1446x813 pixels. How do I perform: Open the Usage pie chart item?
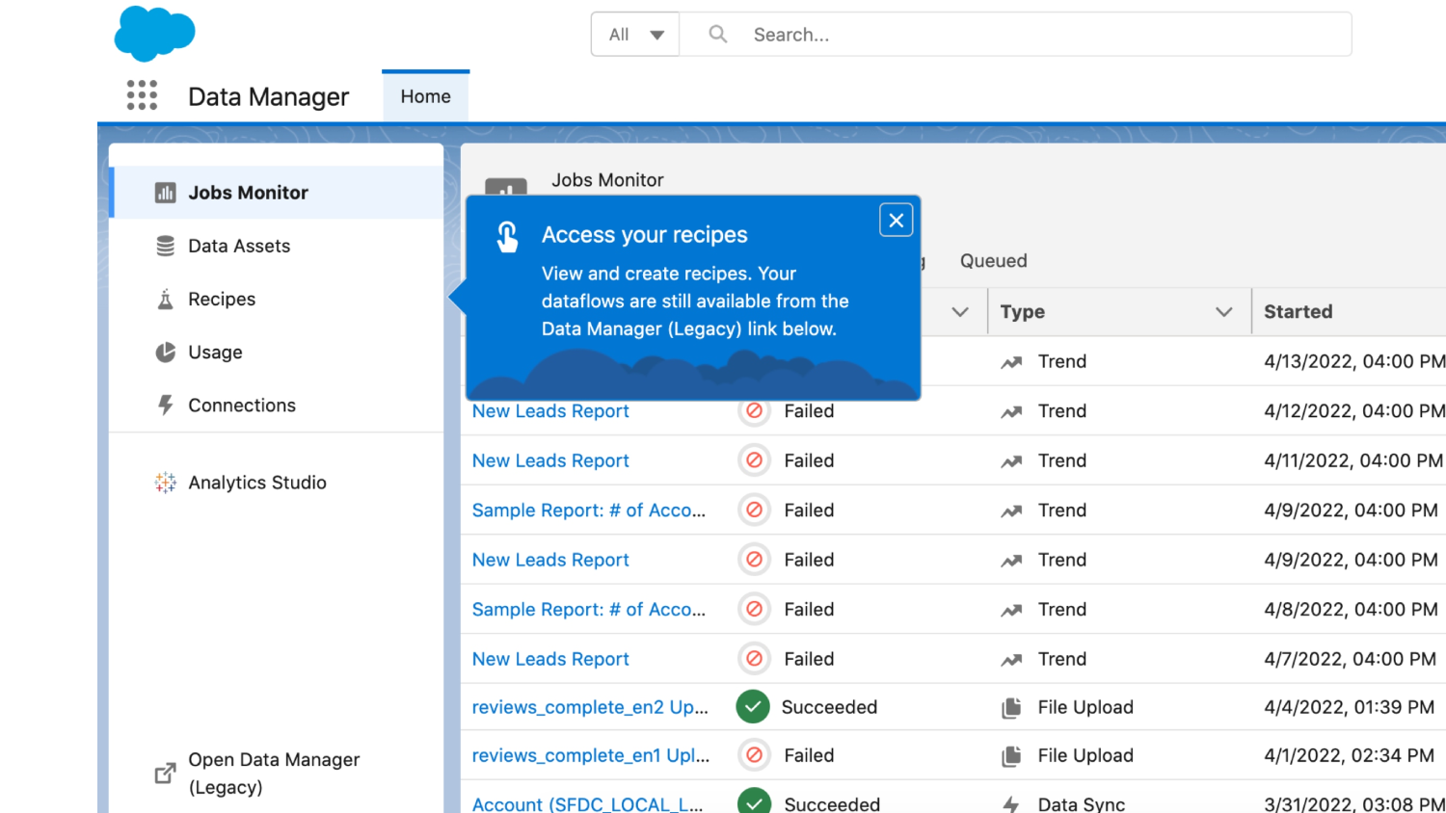pyautogui.click(x=214, y=353)
